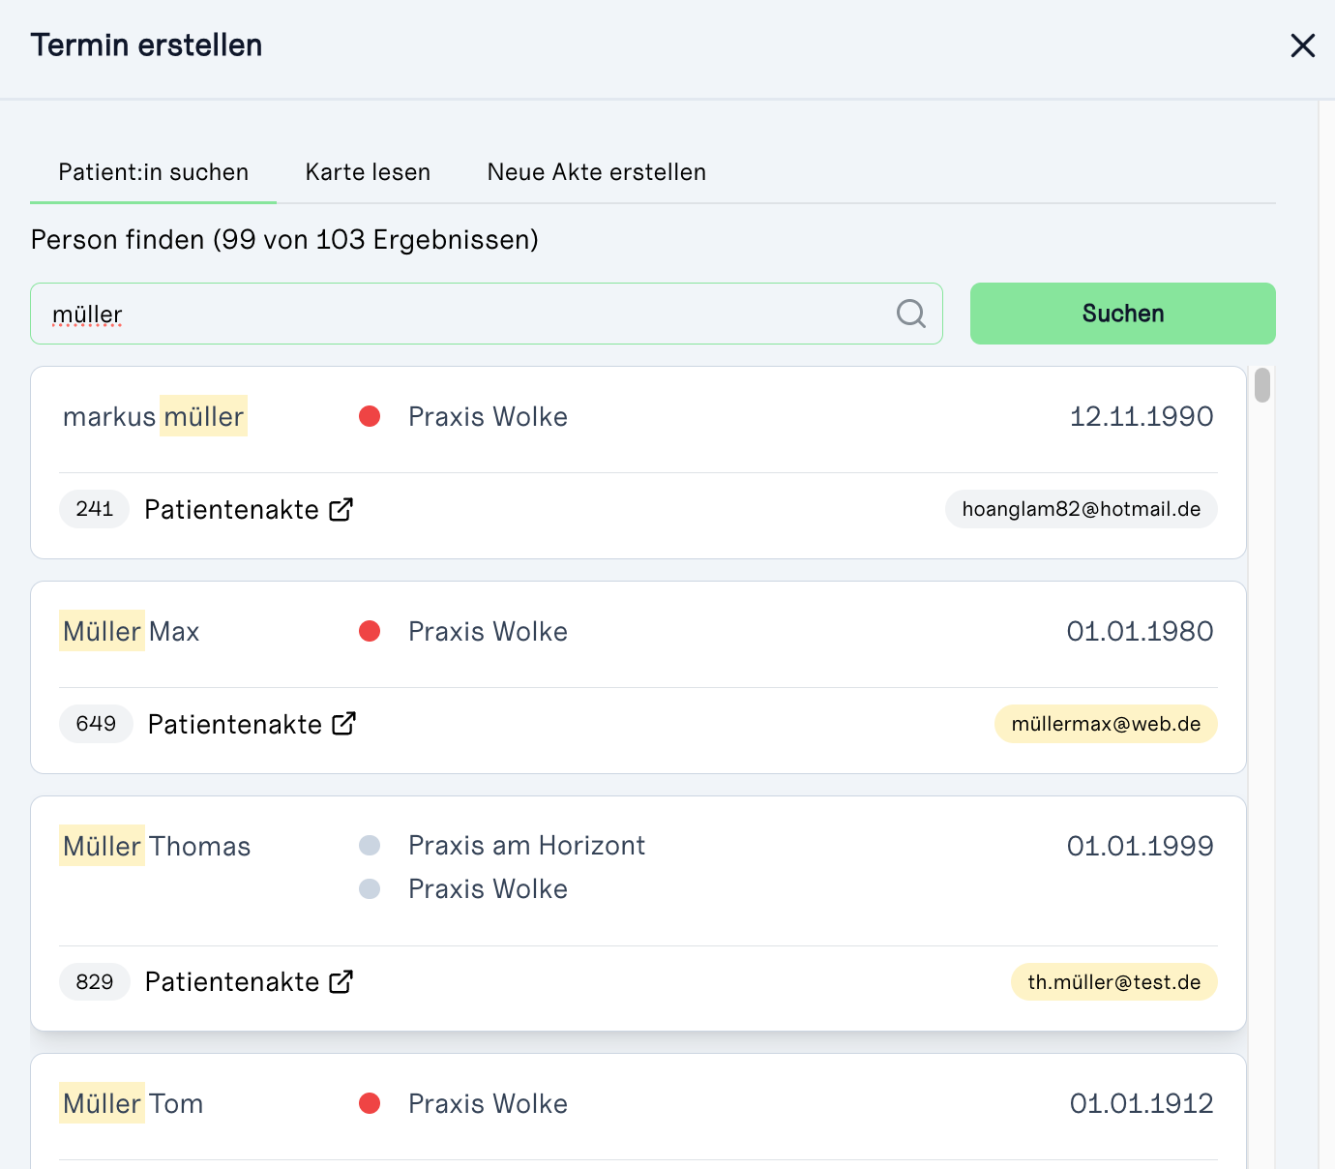Close the Termin erstellen dialog
The height and width of the screenshot is (1169, 1335).
[x=1302, y=45]
